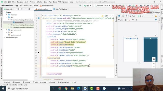This screenshot has width=163, height=91.
Task: Open Microsoft Edge from the taskbar
Action: (79, 88)
